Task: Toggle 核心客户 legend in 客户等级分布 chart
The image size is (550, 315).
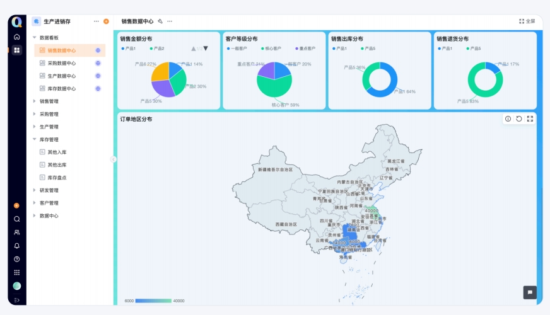Action: point(272,49)
